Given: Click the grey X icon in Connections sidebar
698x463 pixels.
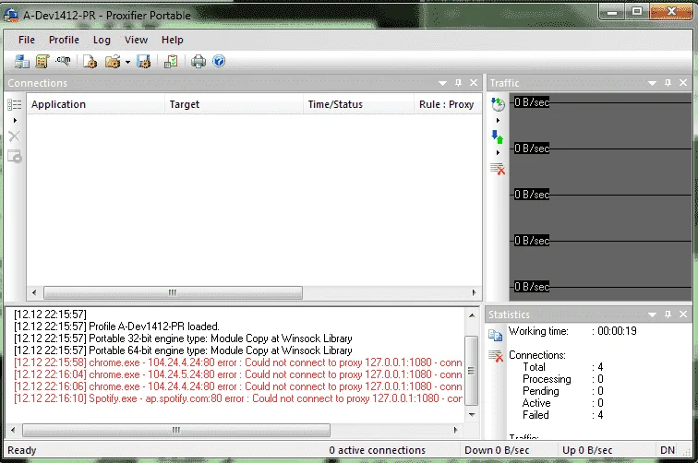Looking at the screenshot, I should tap(14, 137).
